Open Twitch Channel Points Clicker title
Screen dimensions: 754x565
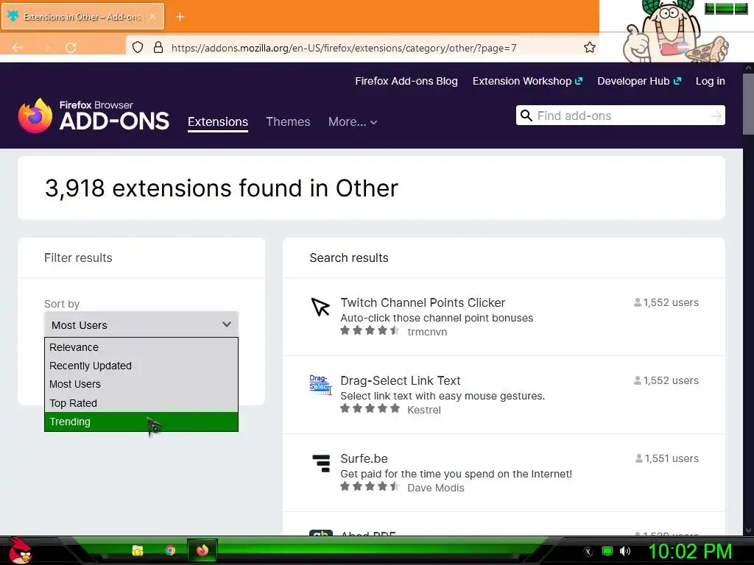click(x=423, y=302)
